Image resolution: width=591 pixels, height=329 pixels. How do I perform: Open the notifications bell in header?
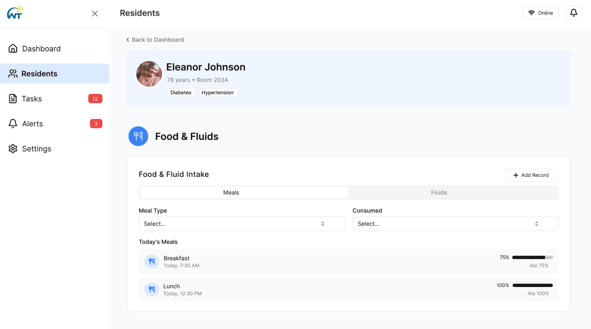(573, 13)
